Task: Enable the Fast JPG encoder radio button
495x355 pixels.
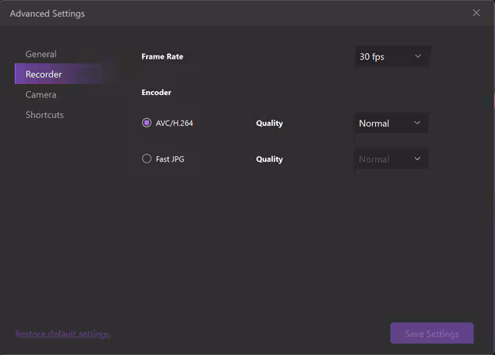Action: (147, 158)
